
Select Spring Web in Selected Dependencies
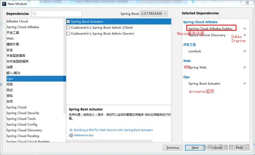197,67
